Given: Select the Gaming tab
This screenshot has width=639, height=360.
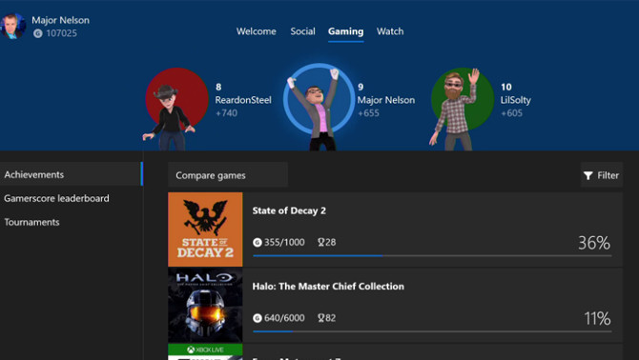Looking at the screenshot, I should coord(345,31).
